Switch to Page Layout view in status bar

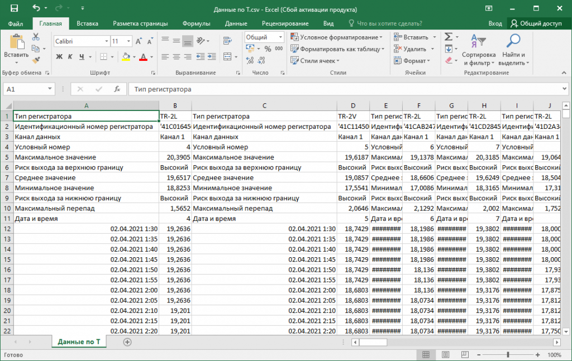(x=445, y=354)
